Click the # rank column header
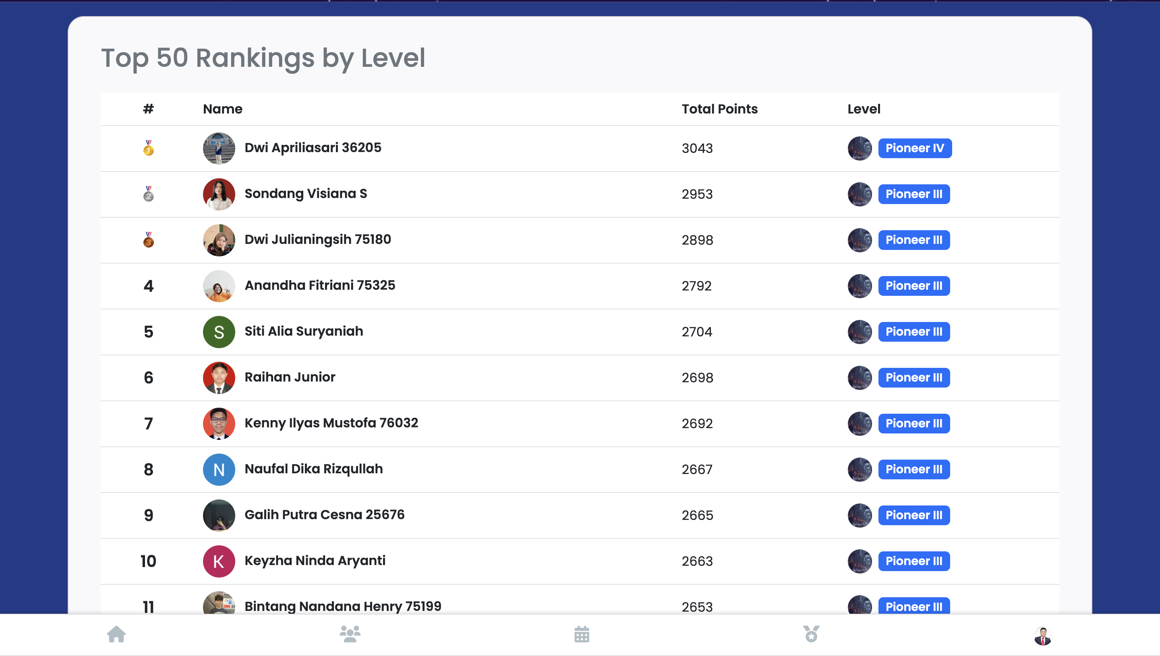The height and width of the screenshot is (656, 1160). coord(148,109)
